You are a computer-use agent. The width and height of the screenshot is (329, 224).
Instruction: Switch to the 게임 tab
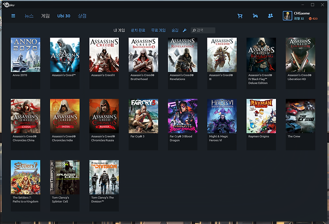(x=45, y=16)
